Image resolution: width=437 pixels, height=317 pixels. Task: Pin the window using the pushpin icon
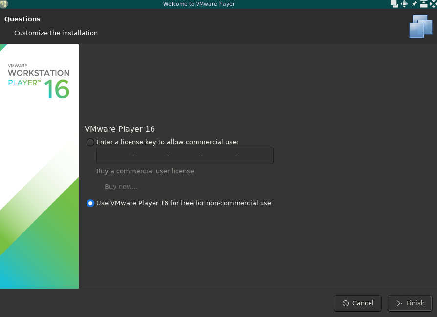point(415,4)
